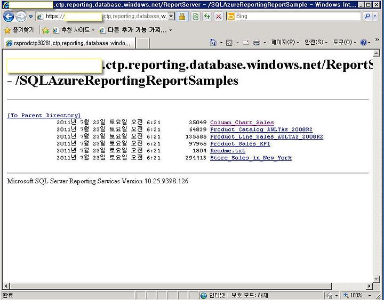The height and width of the screenshot is (300, 384).
Task: Click the file size value 294413
Action: tap(196, 158)
